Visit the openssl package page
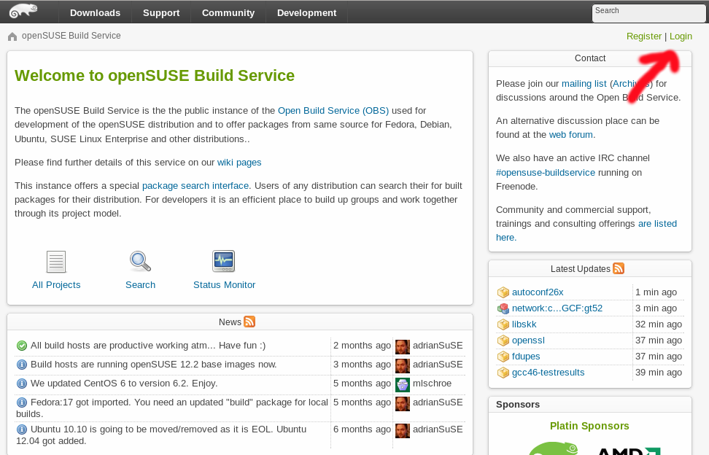The image size is (709, 455). click(x=527, y=340)
